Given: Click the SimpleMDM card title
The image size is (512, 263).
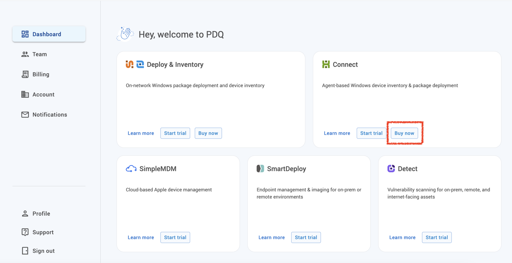Looking at the screenshot, I should tap(158, 169).
